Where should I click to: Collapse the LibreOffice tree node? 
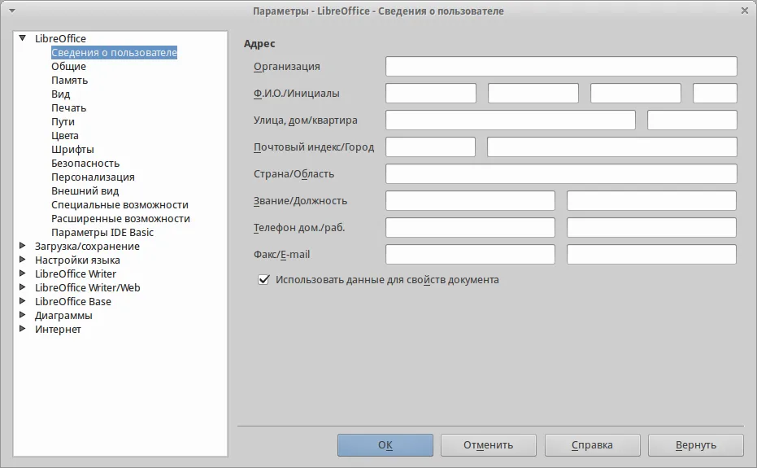pos(22,37)
